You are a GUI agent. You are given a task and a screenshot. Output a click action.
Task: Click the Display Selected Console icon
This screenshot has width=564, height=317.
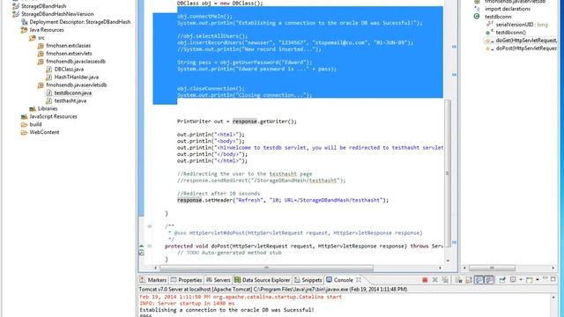coord(513,279)
